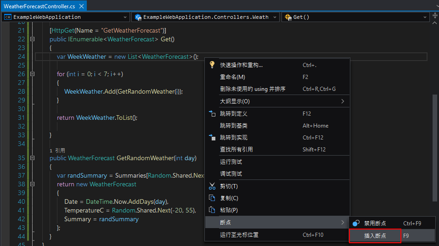Click the class icon beside ExampleWebApplication.Controllers
Image resolution: width=439 pixels, height=246 pixels.
138,17
